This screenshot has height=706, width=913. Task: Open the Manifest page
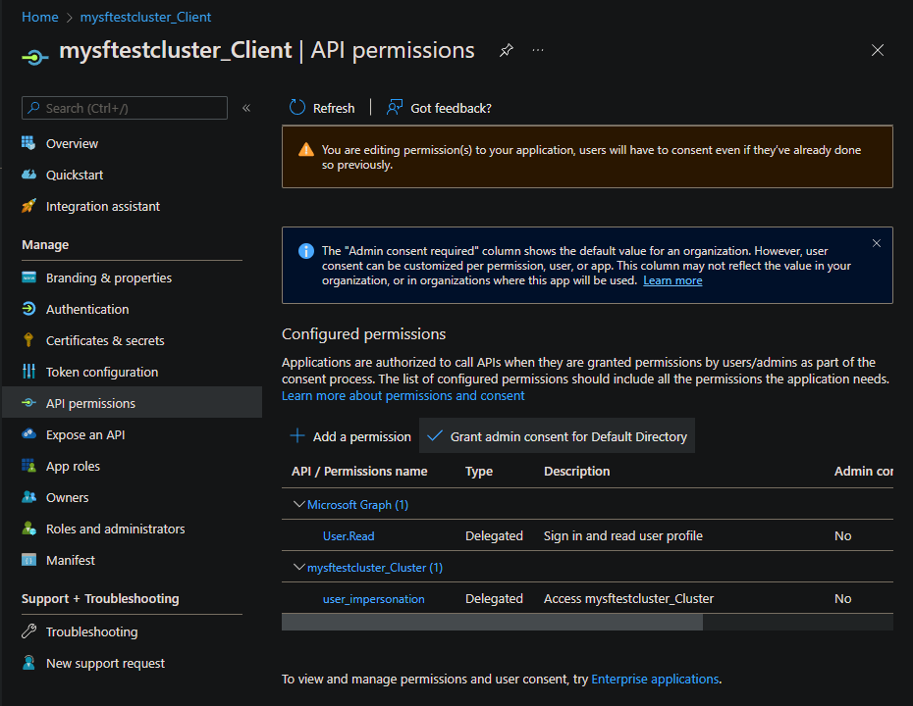pos(71,560)
